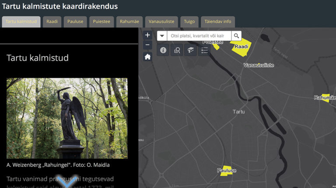The height and width of the screenshot is (188, 336).
Task: Select the Puiestee tab
Action: pyautogui.click(x=101, y=21)
